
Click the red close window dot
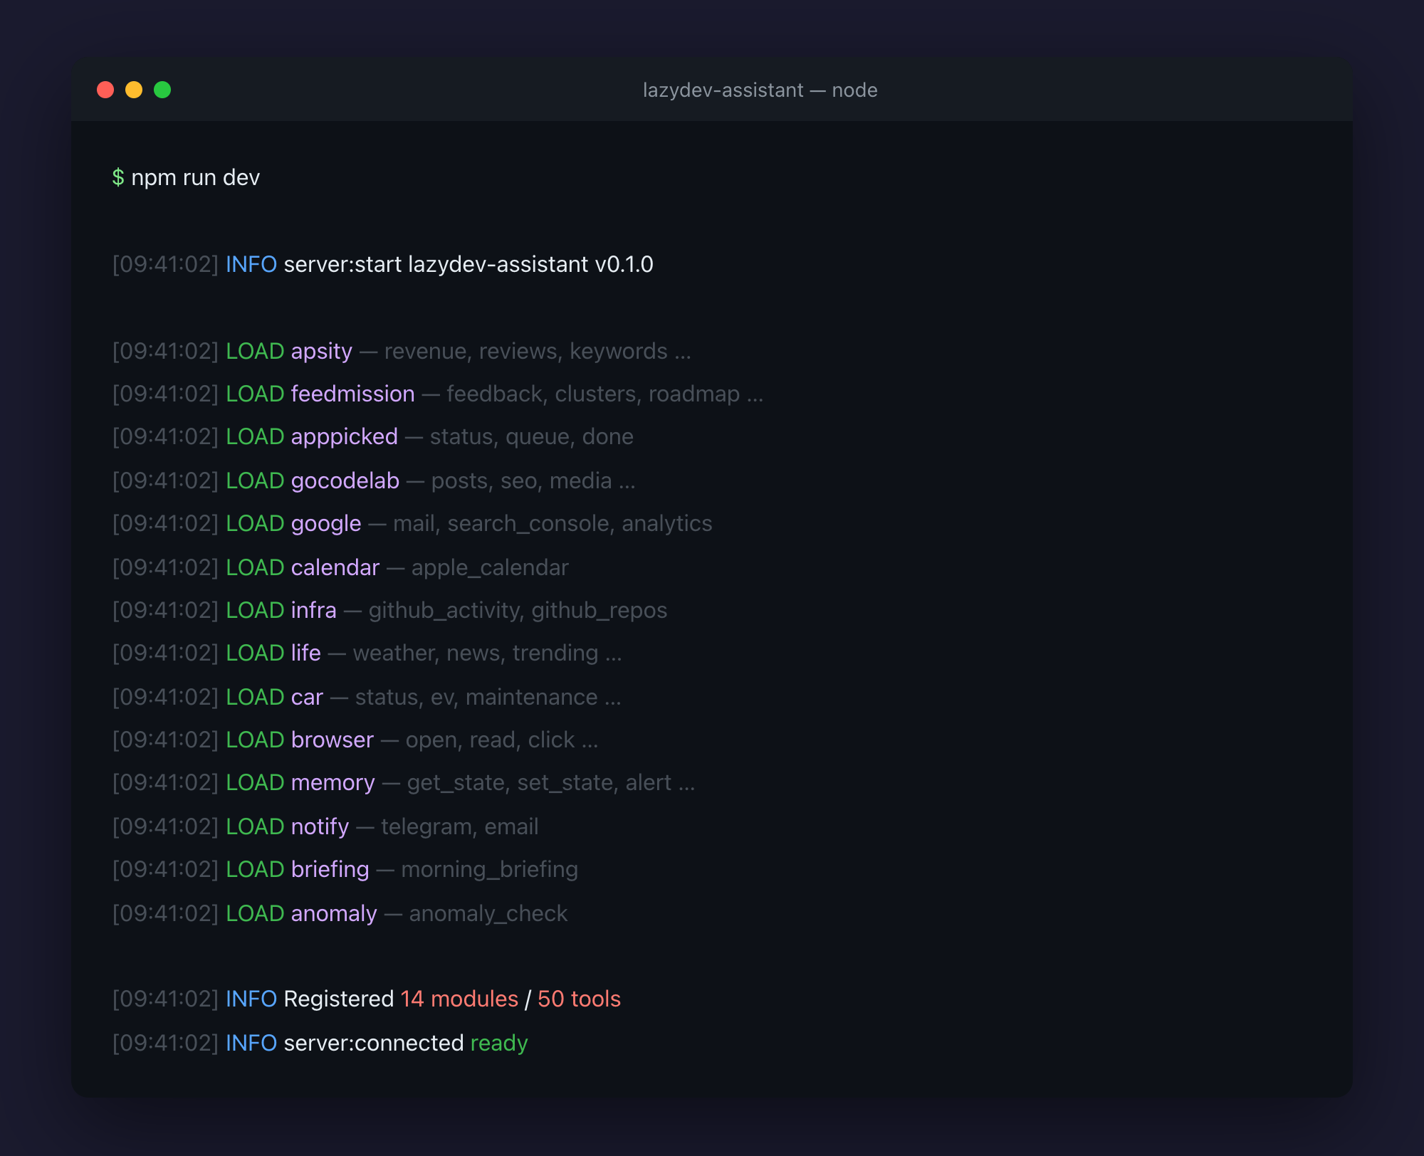click(105, 90)
